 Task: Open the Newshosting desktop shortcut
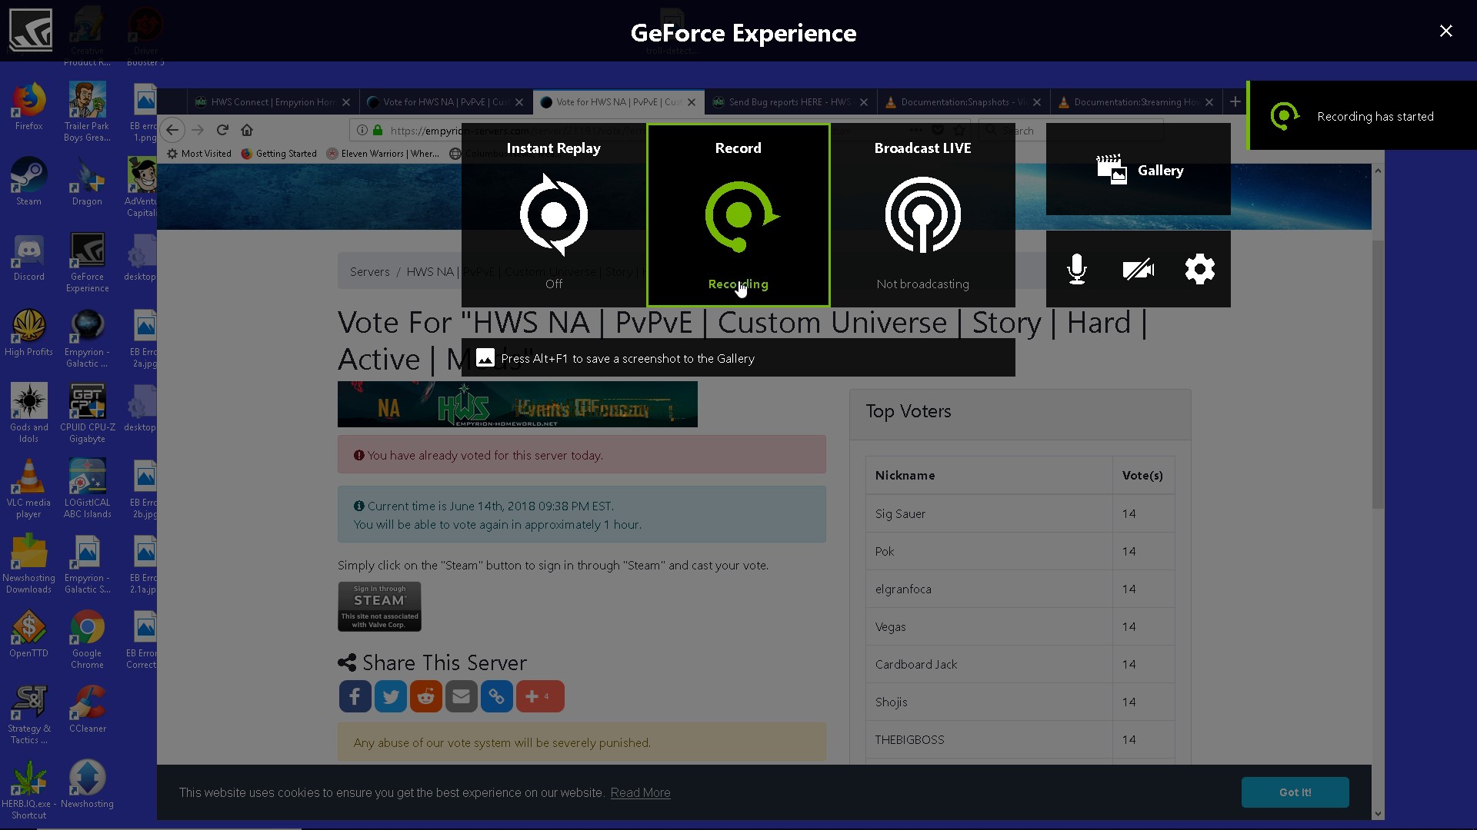coord(87,784)
